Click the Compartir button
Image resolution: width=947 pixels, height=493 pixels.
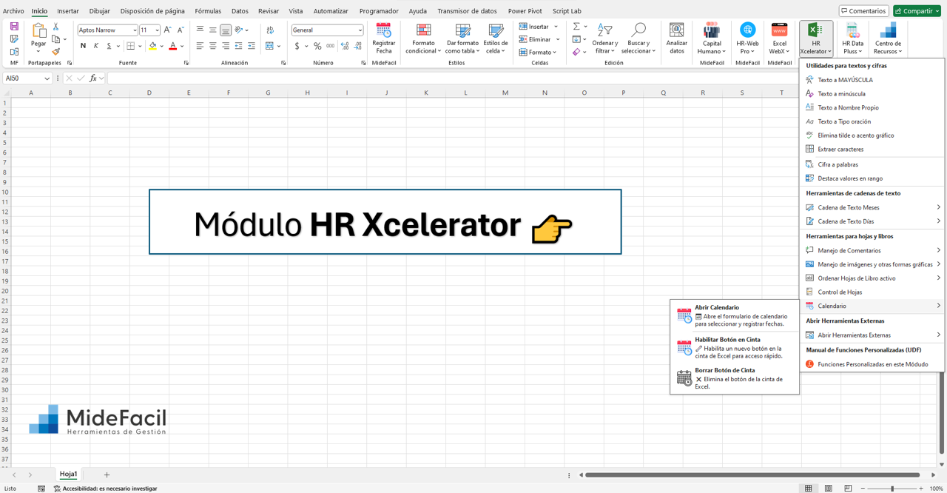point(917,10)
